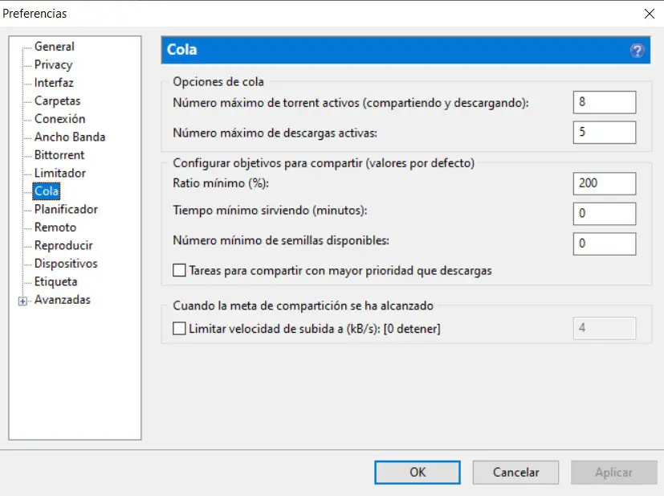Focus the maximum active downloads field
Screen dimensions: 664x496
(x=605, y=132)
